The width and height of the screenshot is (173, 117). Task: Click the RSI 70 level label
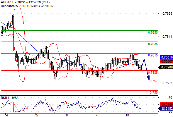pos(170,97)
